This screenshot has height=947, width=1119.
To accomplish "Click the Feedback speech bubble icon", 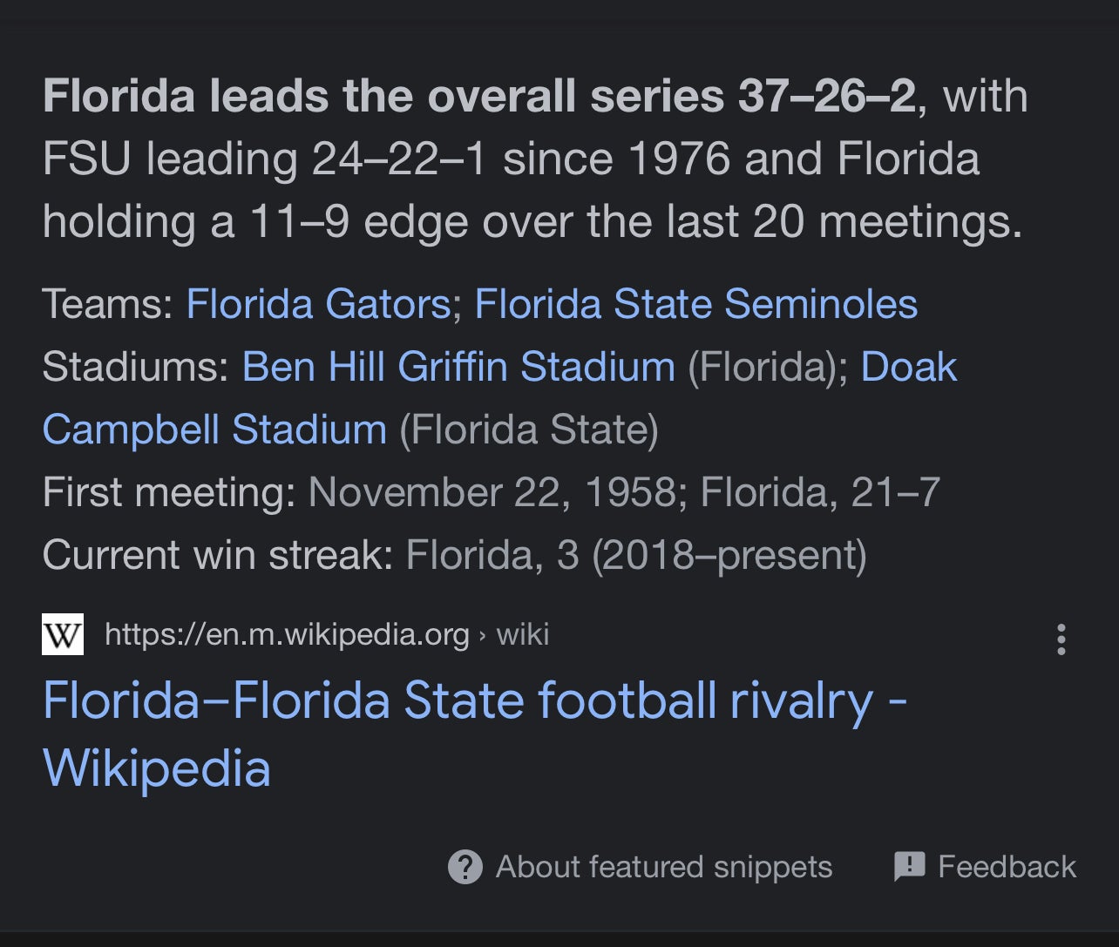I will (909, 866).
